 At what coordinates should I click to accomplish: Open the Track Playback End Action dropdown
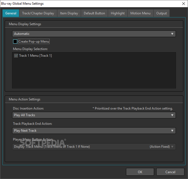94,131
